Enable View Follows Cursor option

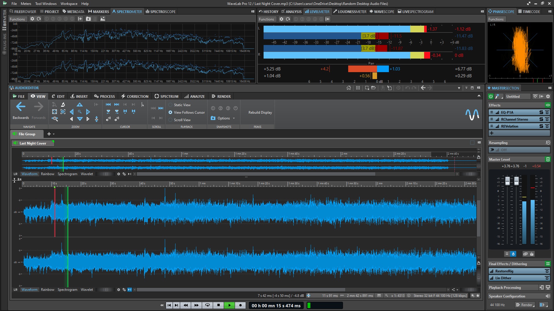tap(171, 113)
